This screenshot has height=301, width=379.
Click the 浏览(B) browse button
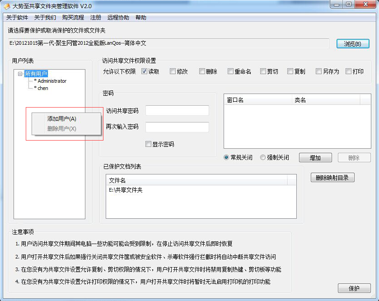(352, 43)
